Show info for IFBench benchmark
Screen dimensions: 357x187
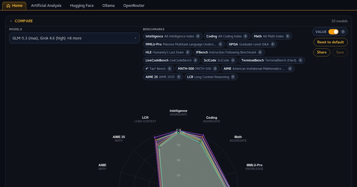260,52
